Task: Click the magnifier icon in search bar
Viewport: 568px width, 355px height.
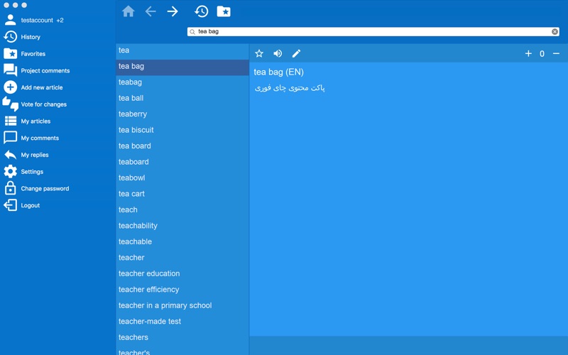Action: [x=192, y=32]
